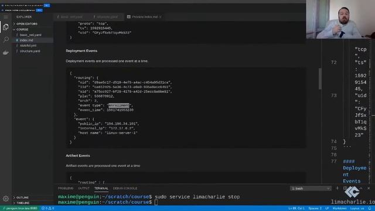Open stateful.yml in the explorer
Viewport: 375px width, 211px height.
click(x=28, y=46)
